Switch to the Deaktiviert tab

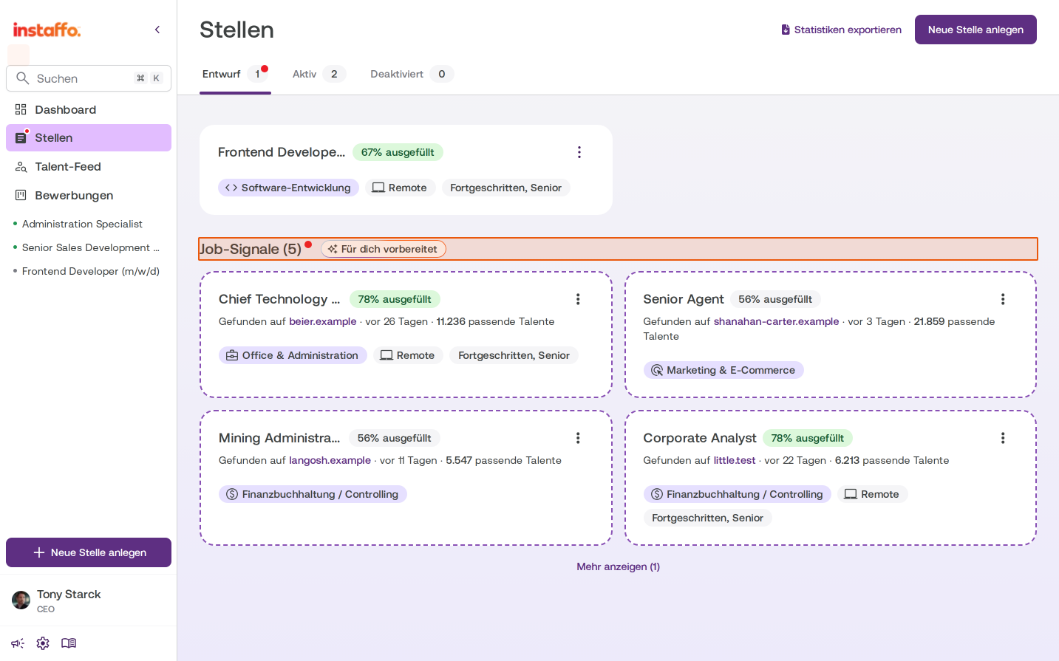tap(412, 74)
